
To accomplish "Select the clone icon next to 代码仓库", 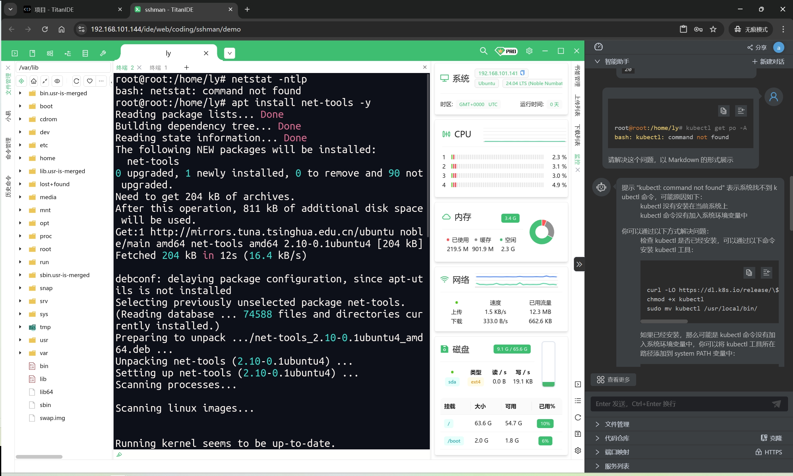I will point(764,438).
